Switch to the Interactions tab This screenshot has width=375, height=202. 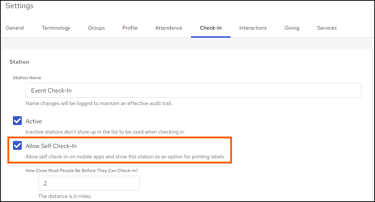[253, 28]
